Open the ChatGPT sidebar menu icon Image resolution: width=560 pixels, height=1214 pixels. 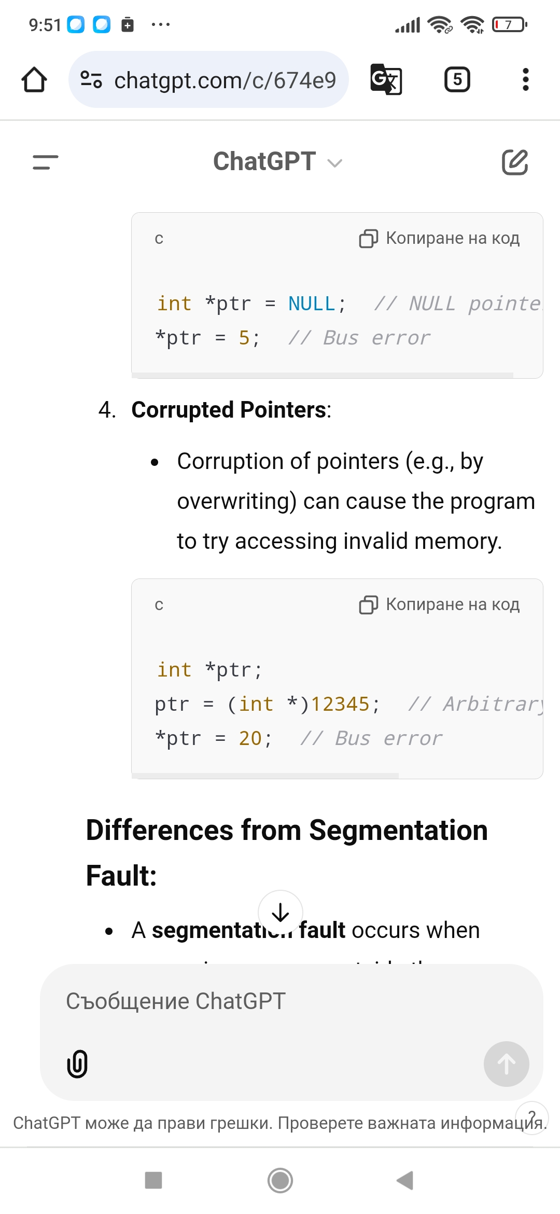click(x=46, y=162)
